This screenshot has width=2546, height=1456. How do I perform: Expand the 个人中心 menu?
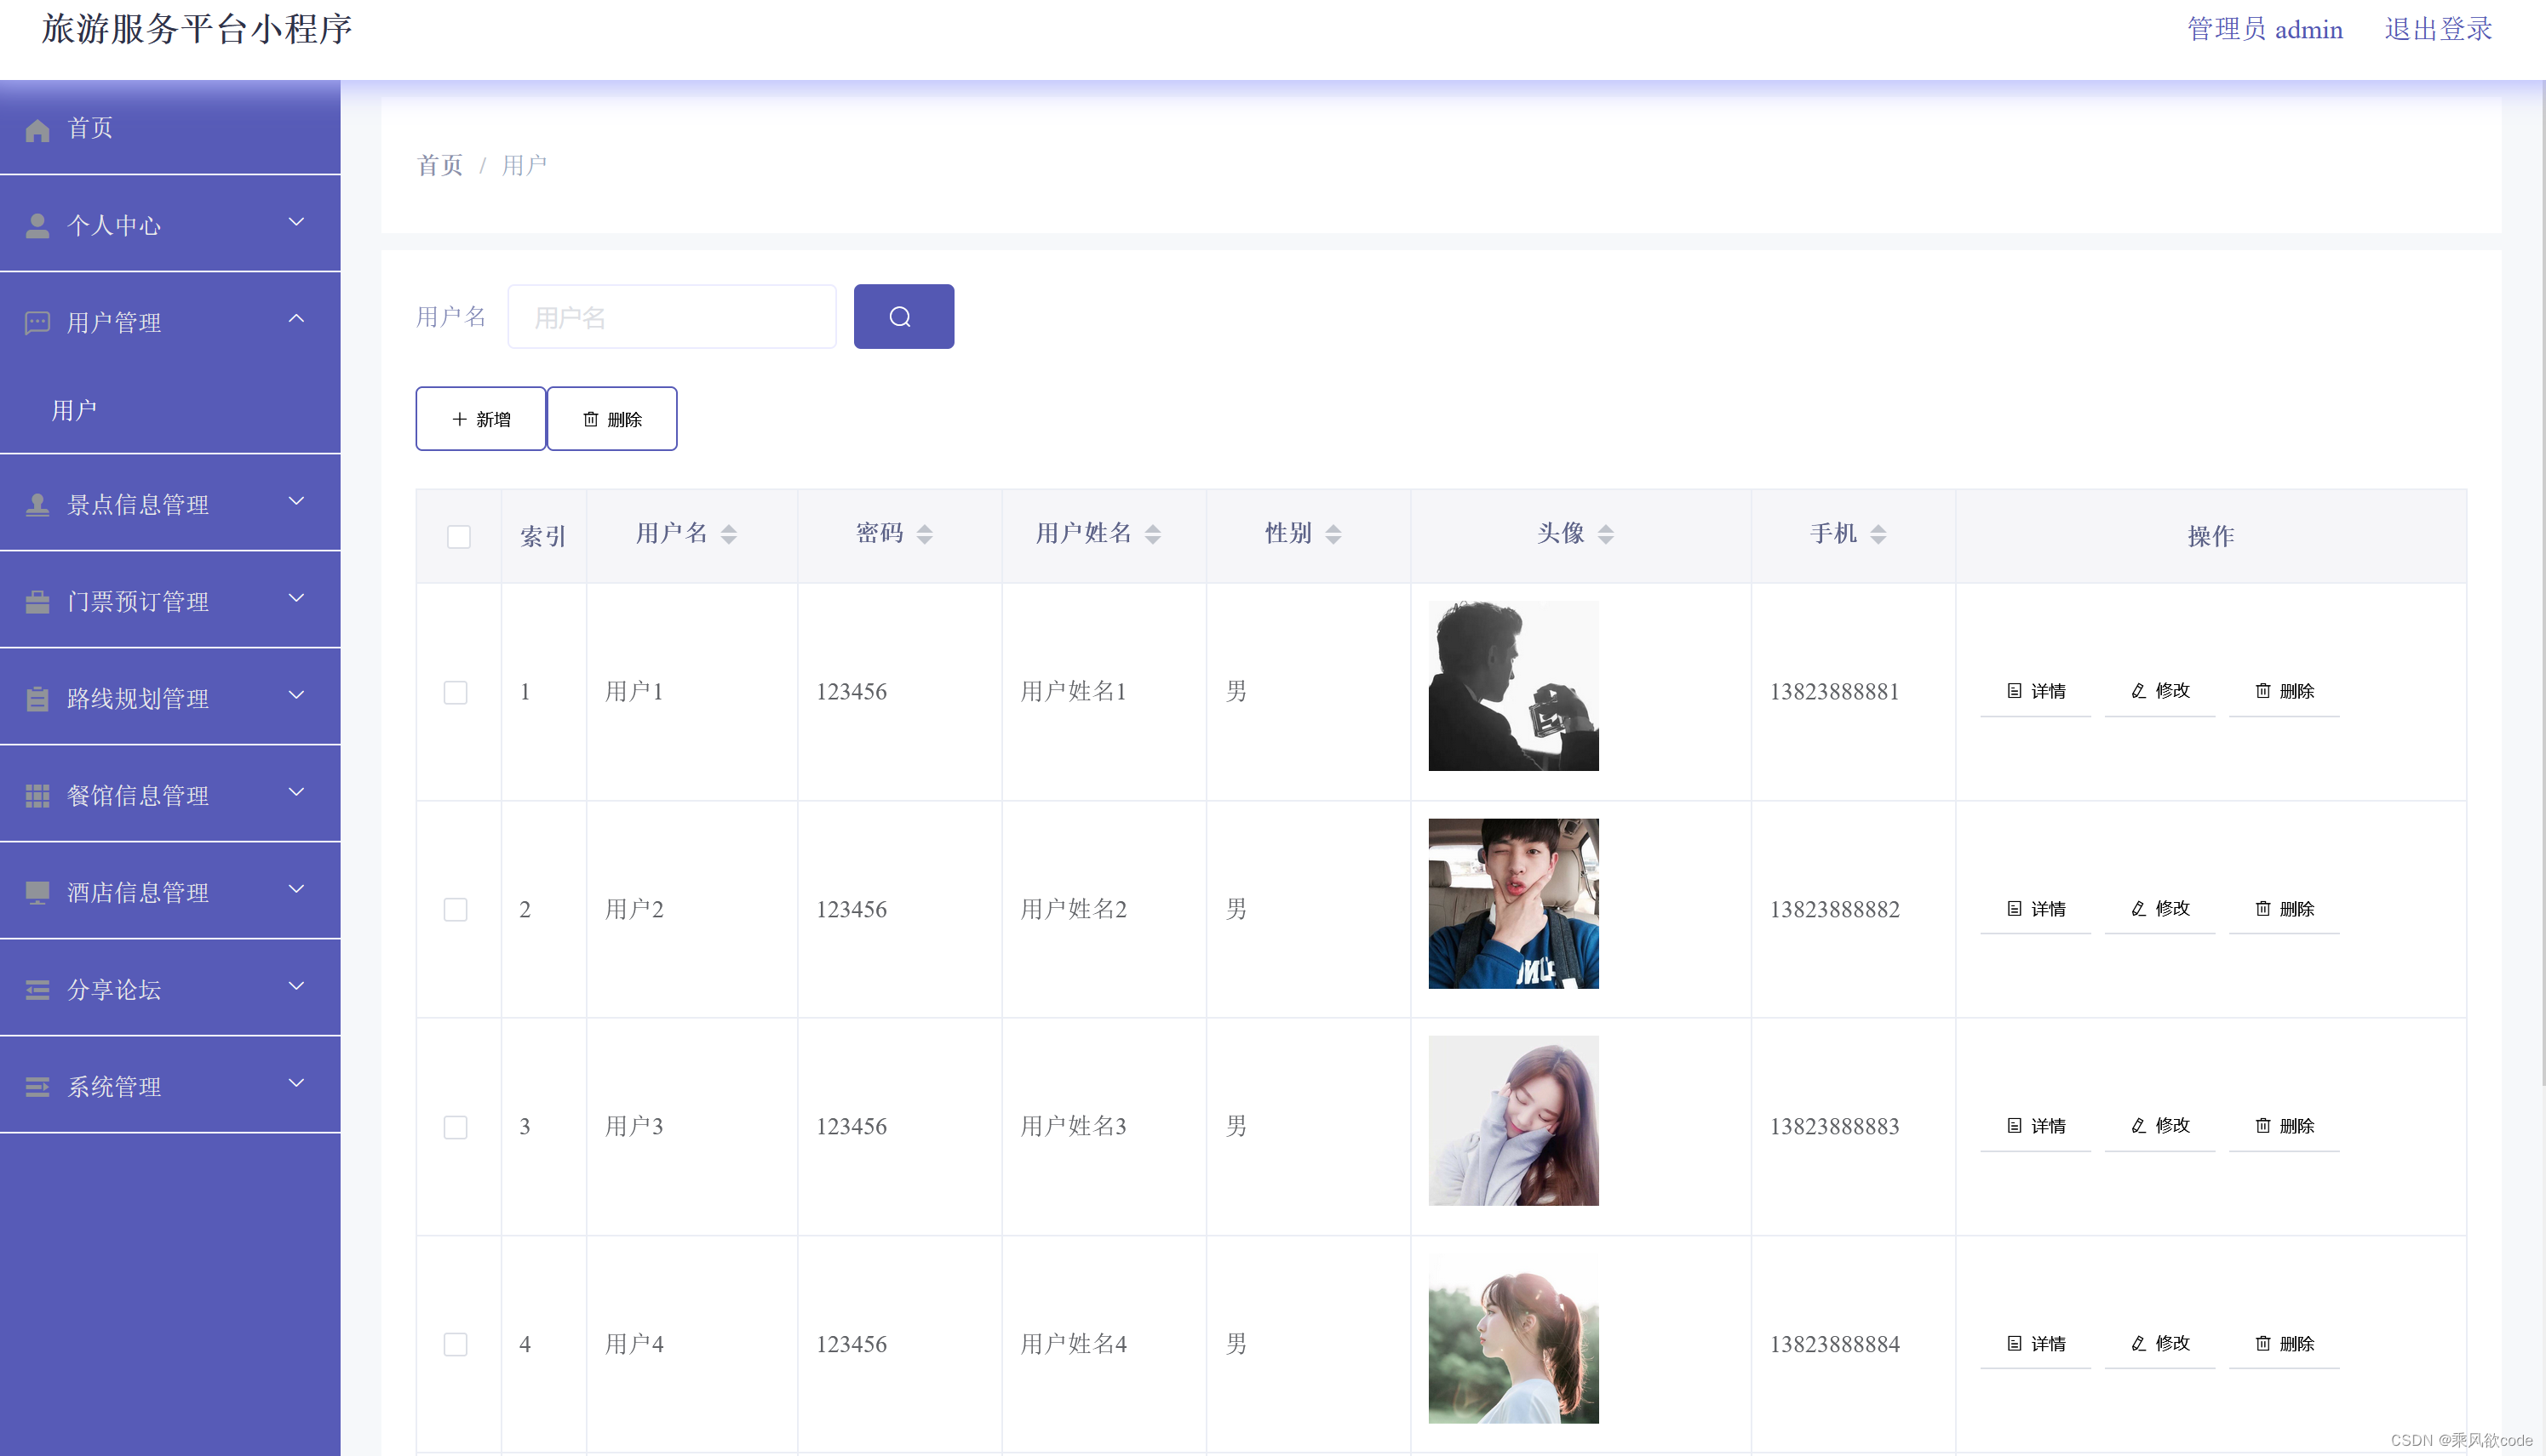[x=170, y=224]
